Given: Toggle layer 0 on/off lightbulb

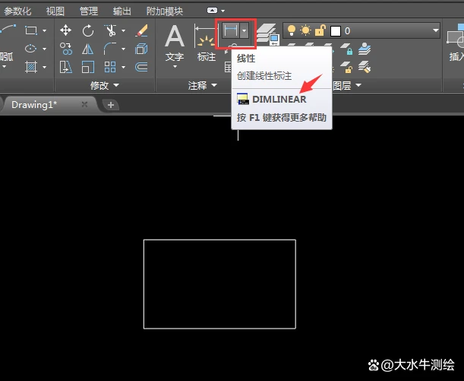Looking at the screenshot, I should [x=291, y=30].
